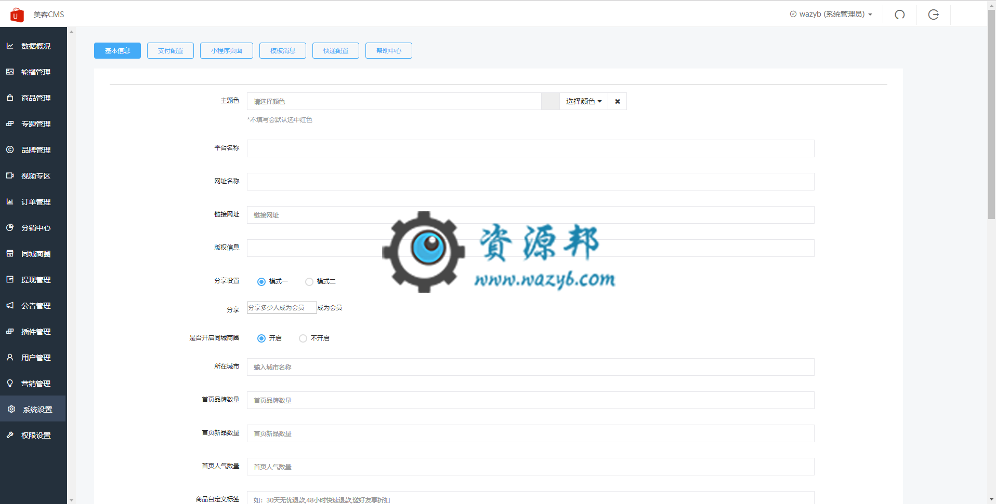
Task: Click the 首页人气数量 input field
Action: click(x=530, y=467)
